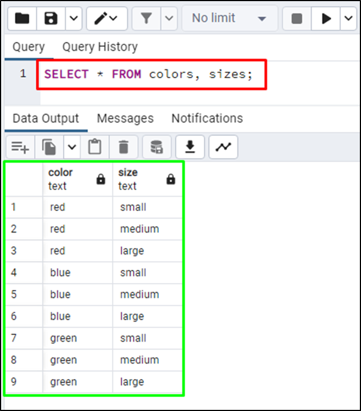The height and width of the screenshot is (411, 361).
Task: Open file using the folder icon
Action: (22, 18)
